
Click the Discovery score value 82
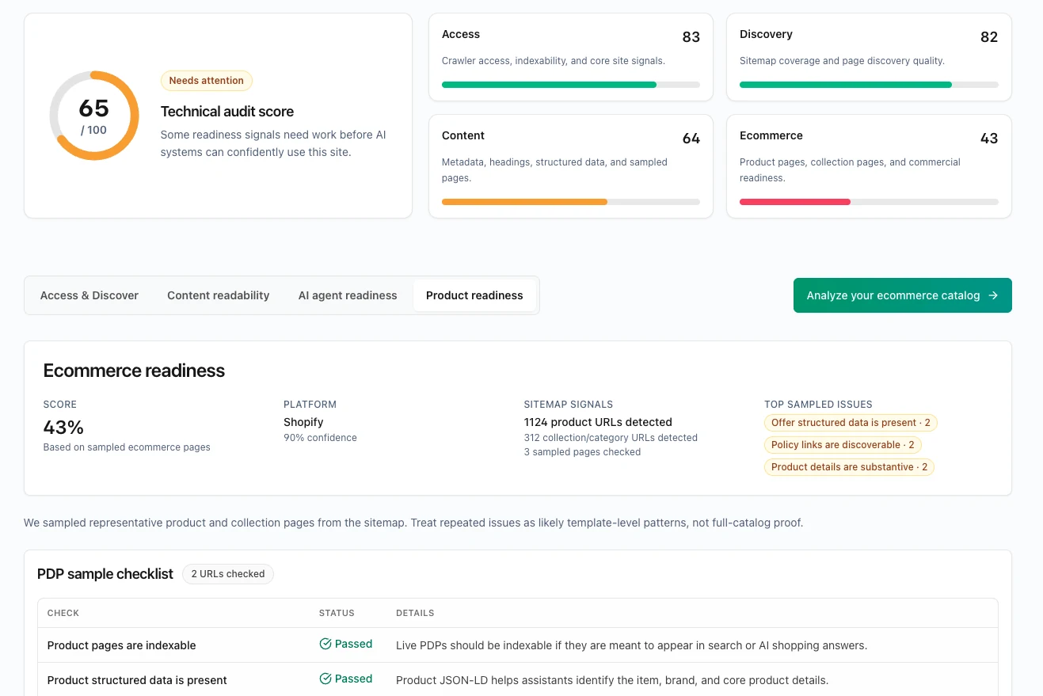pyautogui.click(x=989, y=37)
